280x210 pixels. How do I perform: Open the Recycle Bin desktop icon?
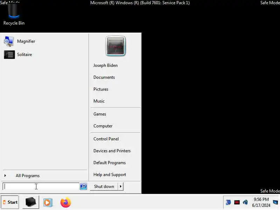coord(14,14)
